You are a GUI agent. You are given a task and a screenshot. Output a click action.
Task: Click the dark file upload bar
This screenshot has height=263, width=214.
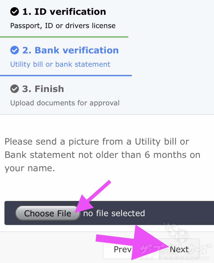point(180,213)
